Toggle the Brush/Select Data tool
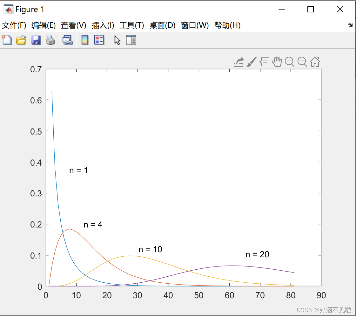Screen dimensions: 356x316 (x=251, y=62)
